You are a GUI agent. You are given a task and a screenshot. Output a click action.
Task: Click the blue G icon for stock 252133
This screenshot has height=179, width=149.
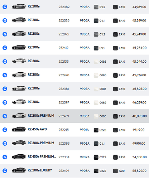click(5, 62)
